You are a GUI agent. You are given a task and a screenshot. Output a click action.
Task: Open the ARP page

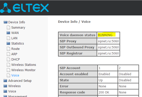pyautogui.click(x=14, y=54)
